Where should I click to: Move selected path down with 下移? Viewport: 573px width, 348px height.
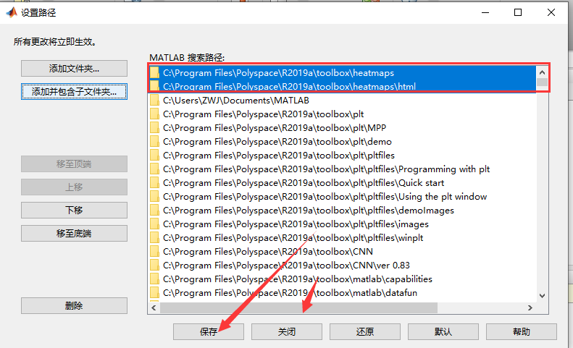tap(74, 210)
